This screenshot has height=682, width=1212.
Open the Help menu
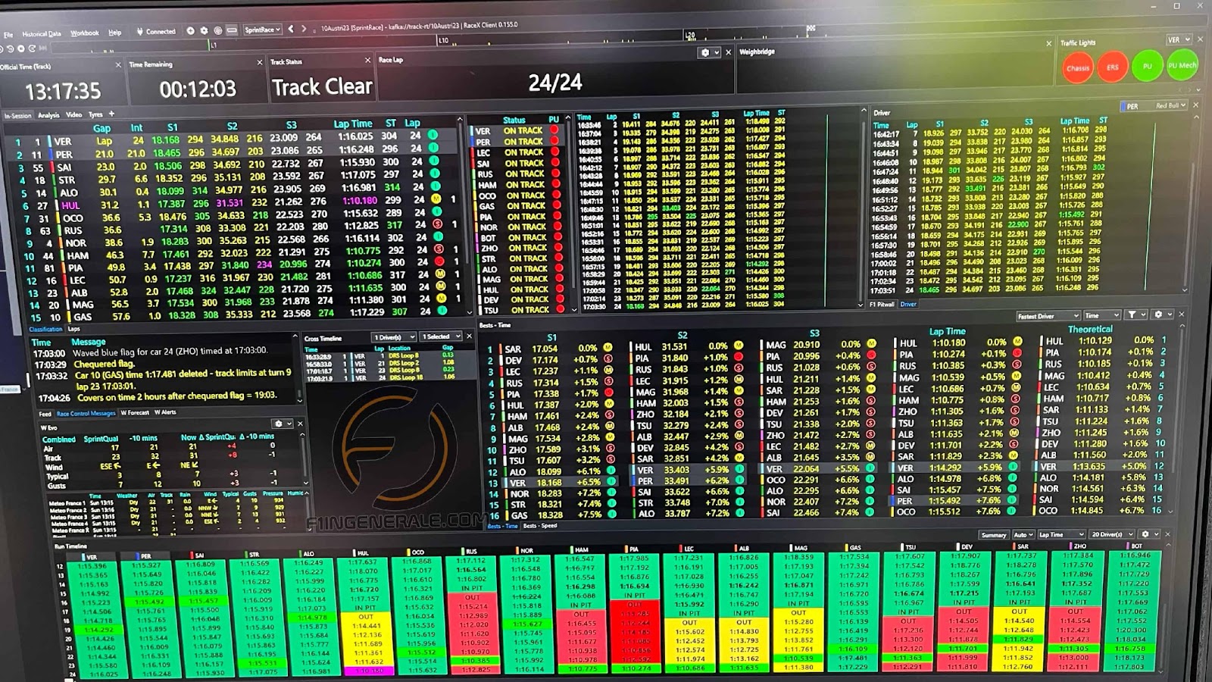point(114,33)
